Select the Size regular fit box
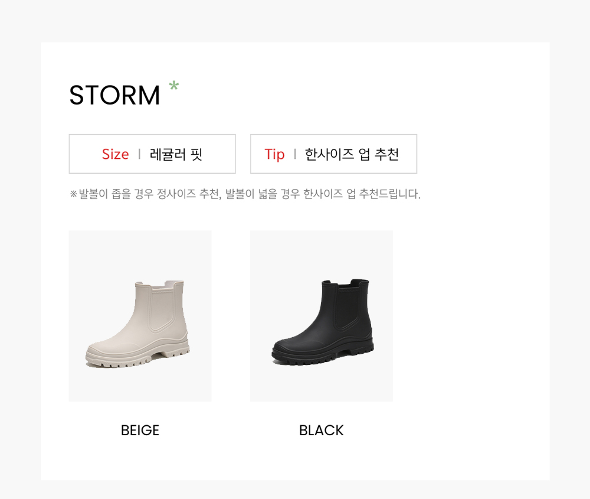 pos(152,154)
